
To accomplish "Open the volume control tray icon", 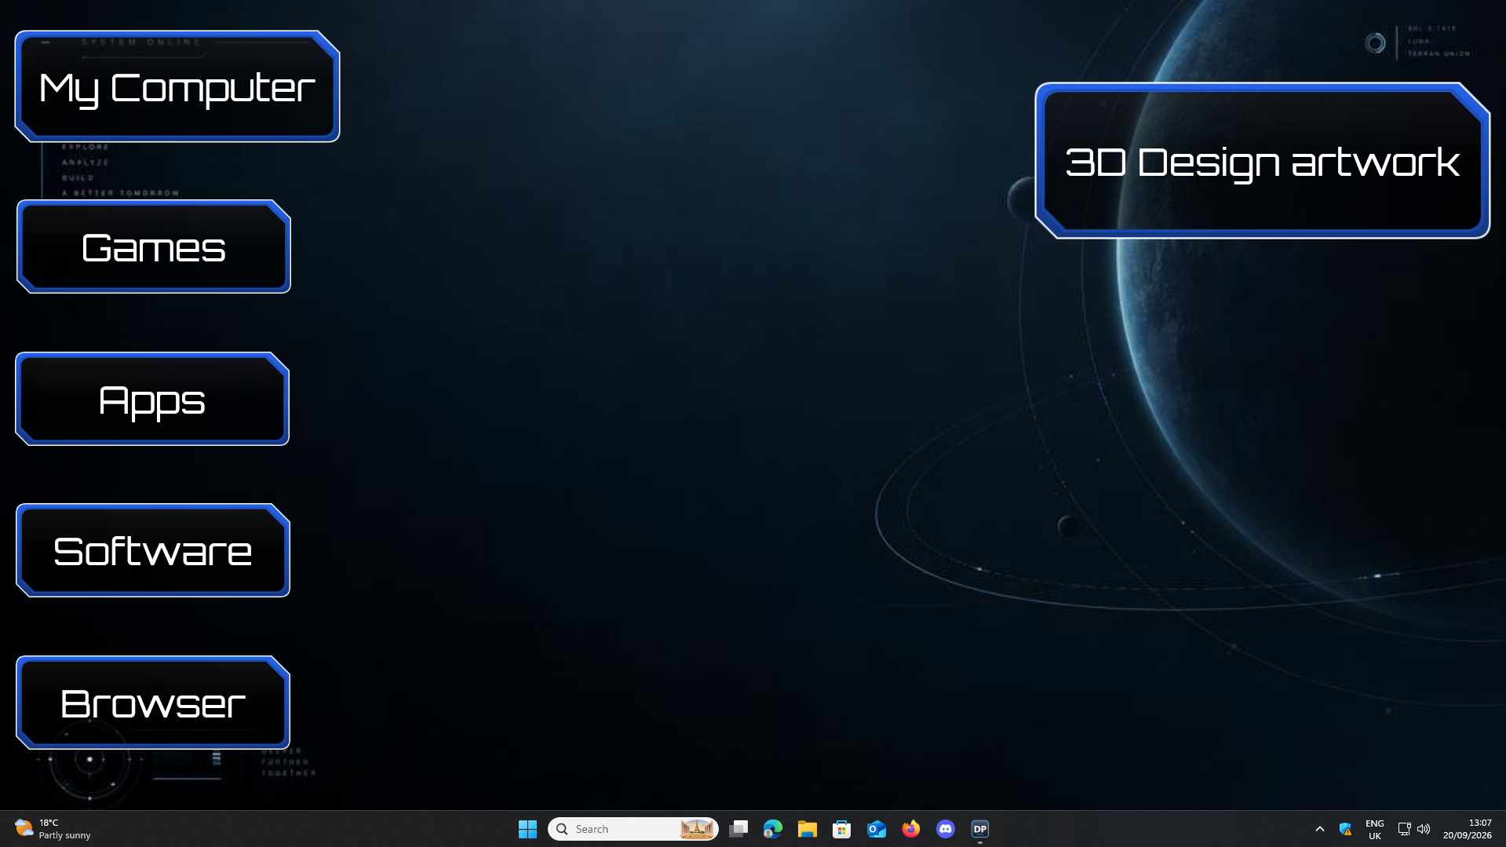I will 1424,829.
